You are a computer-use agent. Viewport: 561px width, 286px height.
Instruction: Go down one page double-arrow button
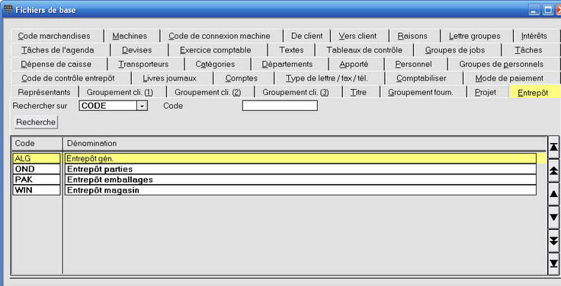(554, 240)
